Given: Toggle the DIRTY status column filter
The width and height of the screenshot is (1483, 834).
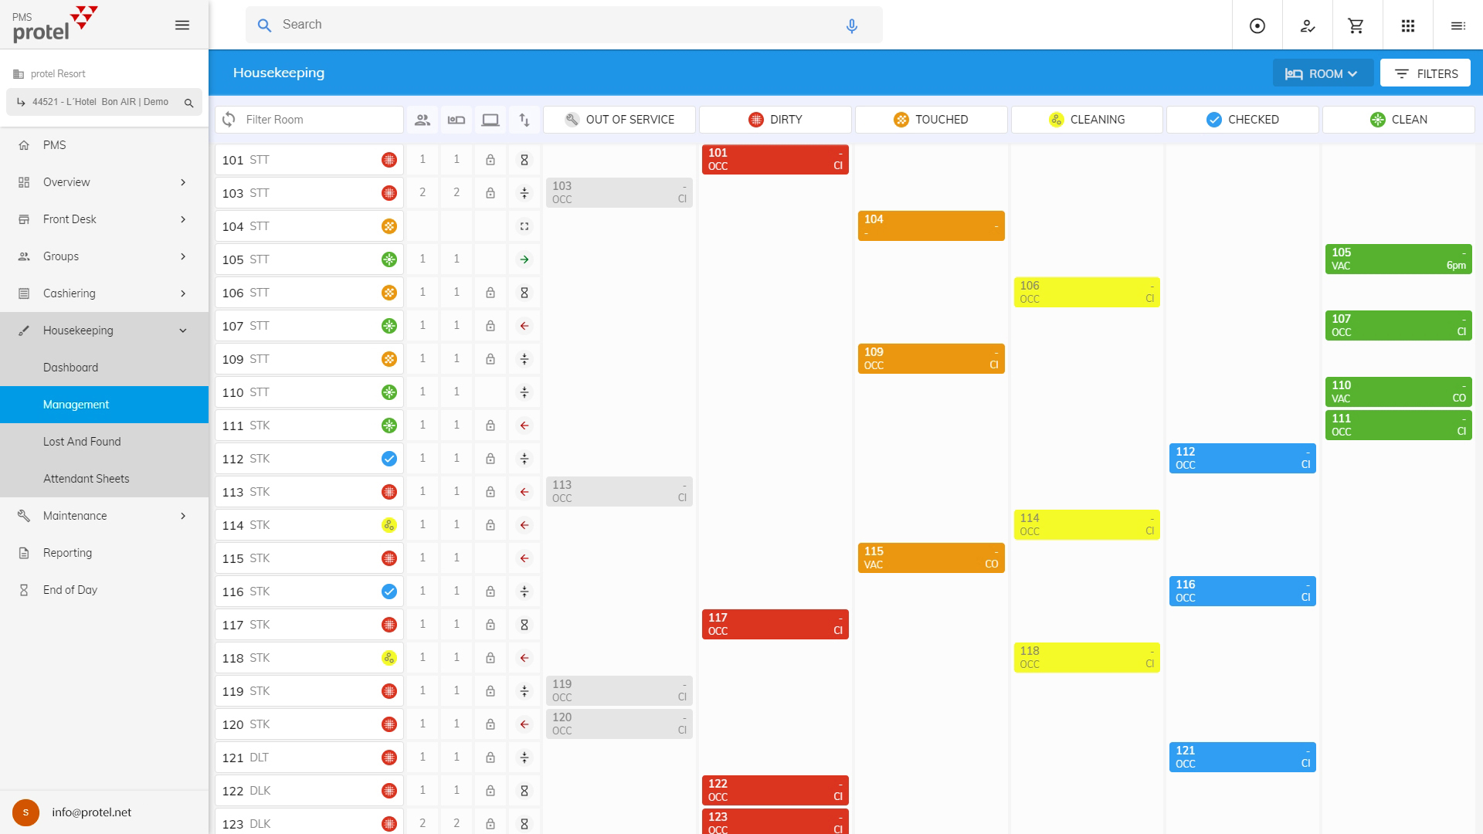Looking at the screenshot, I should pyautogui.click(x=775, y=120).
